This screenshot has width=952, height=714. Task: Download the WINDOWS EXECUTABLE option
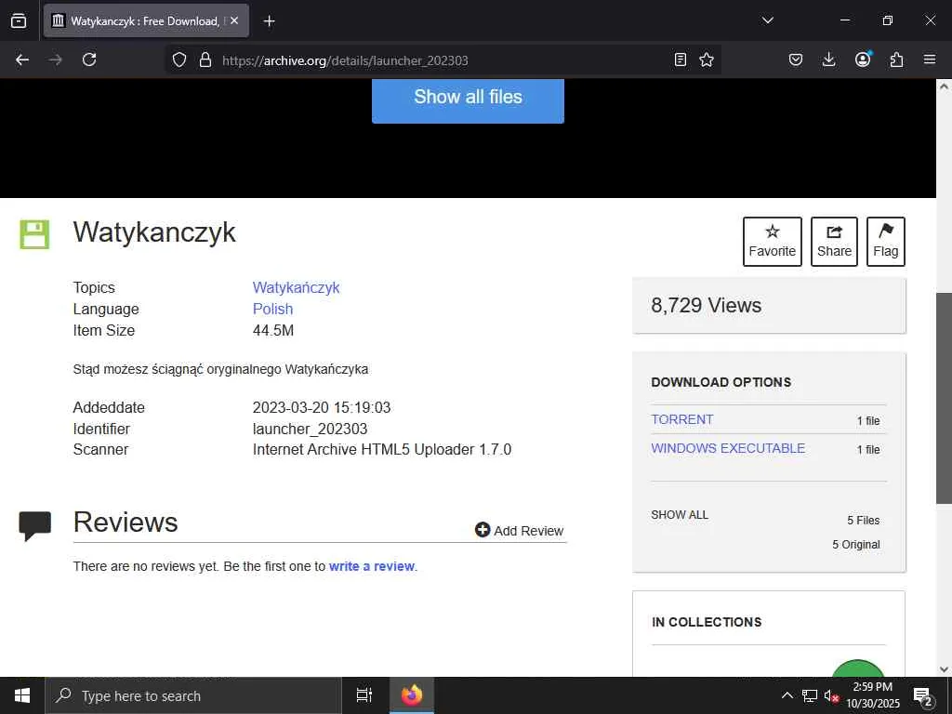coord(728,448)
